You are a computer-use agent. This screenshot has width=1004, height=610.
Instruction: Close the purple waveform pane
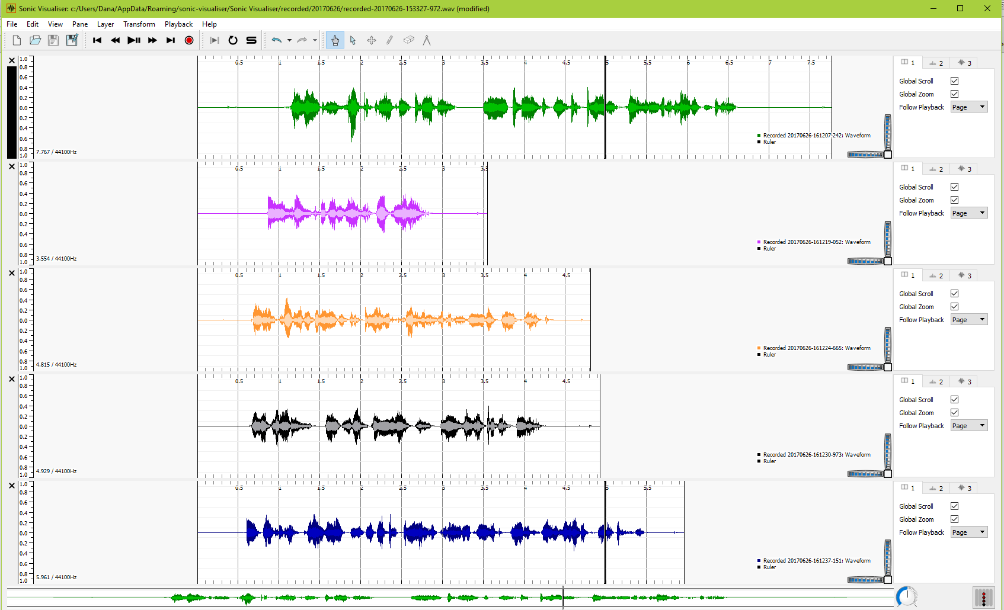(12, 167)
